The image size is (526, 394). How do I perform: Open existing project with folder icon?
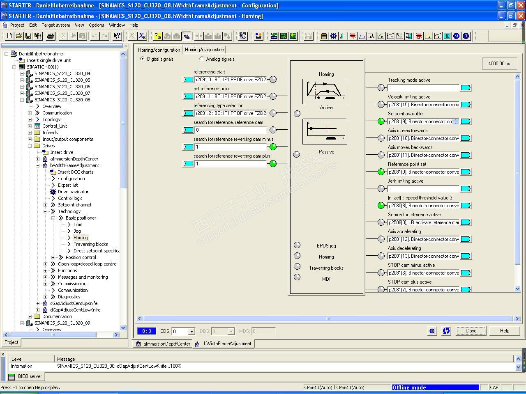19,36
